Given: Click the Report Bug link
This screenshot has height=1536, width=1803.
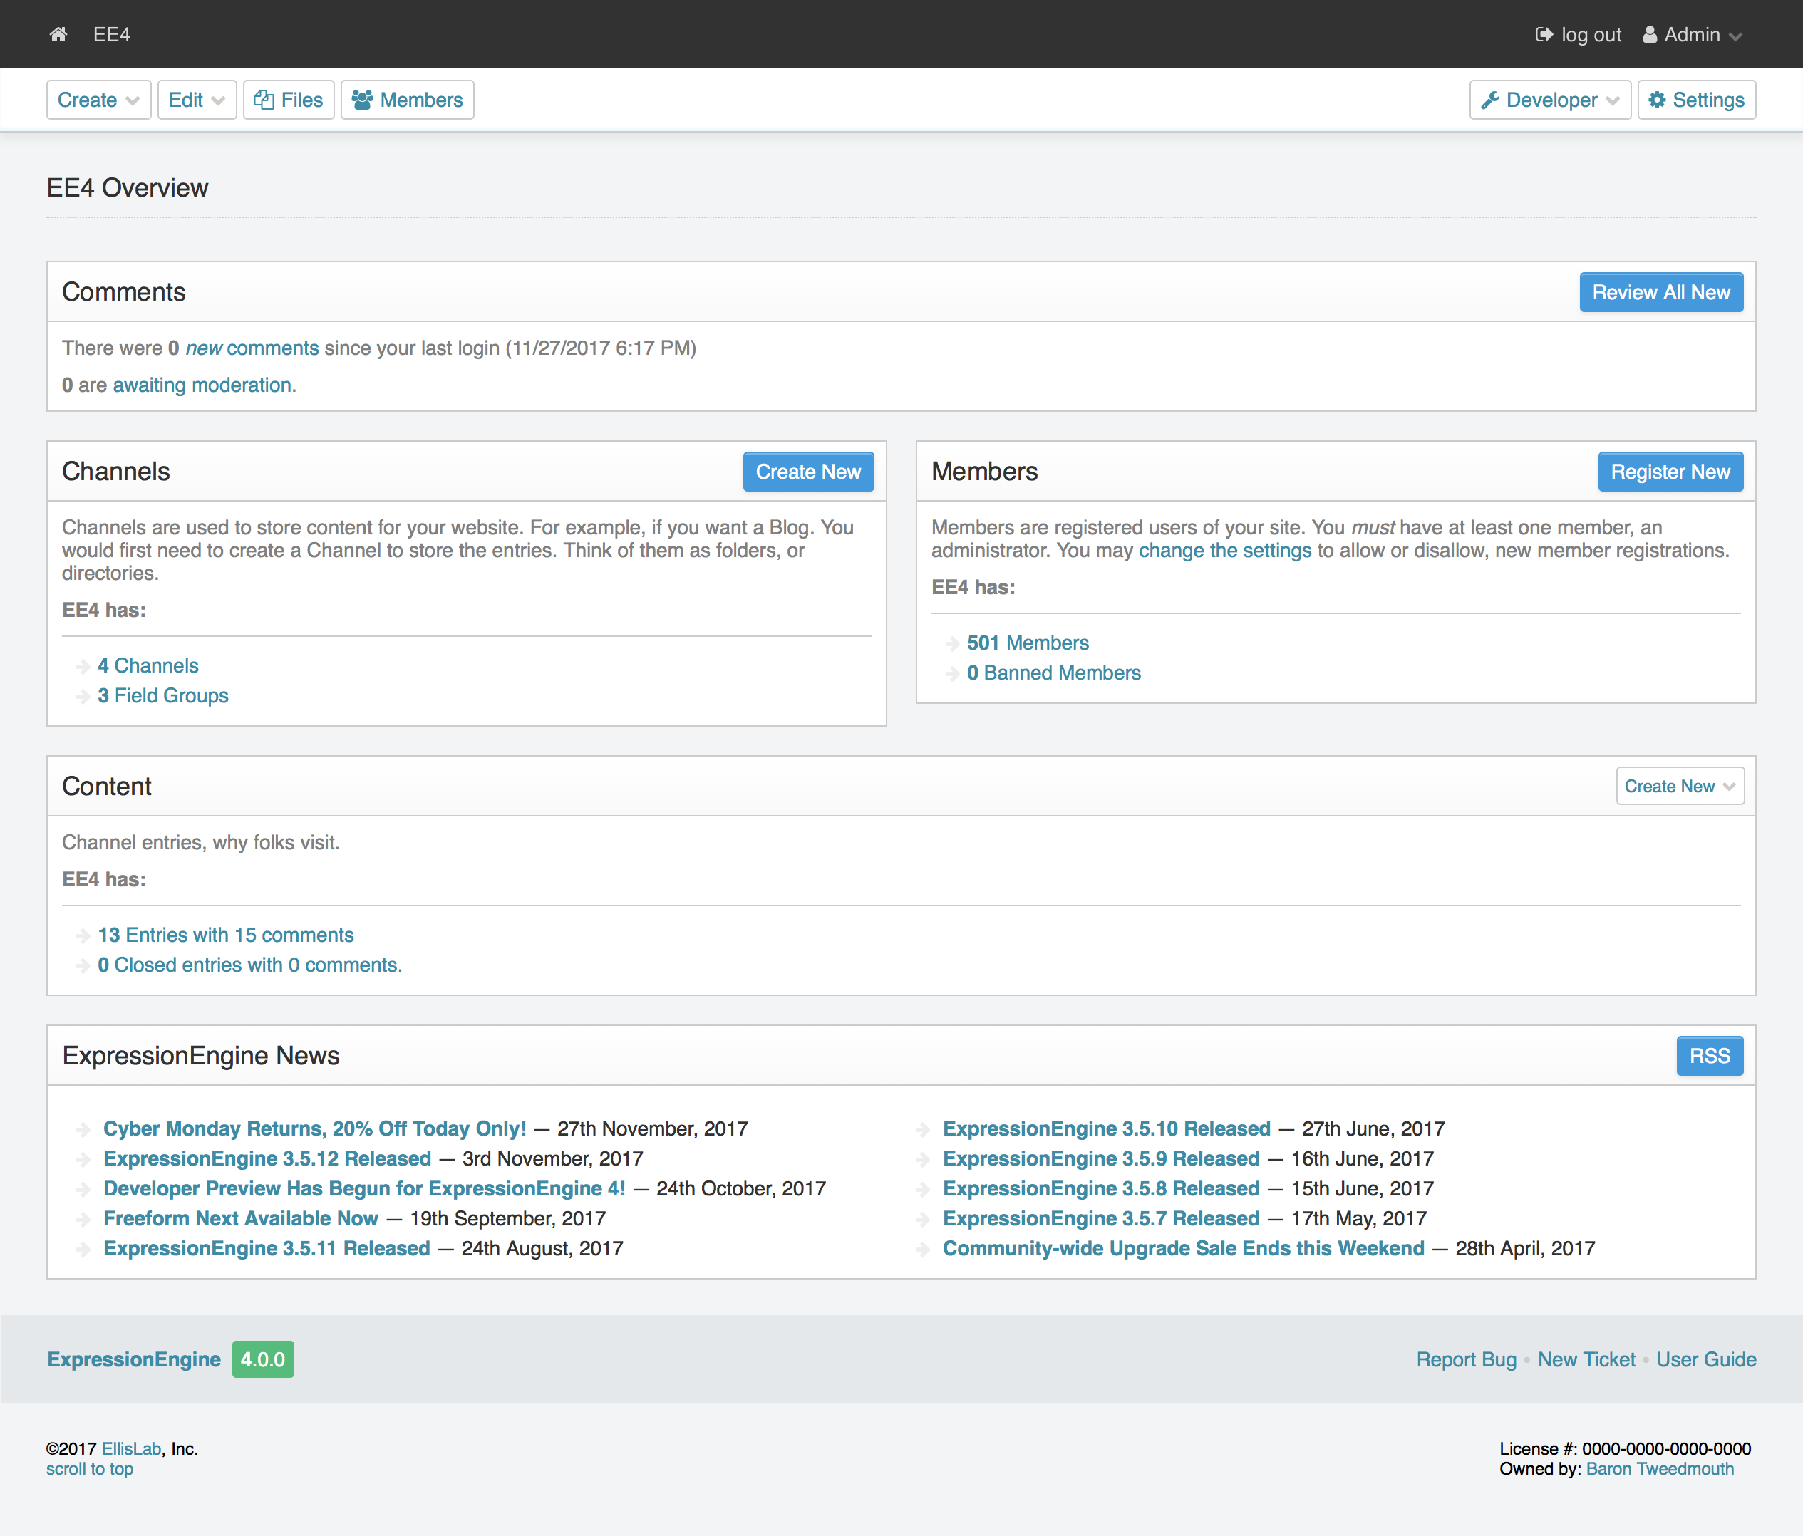Looking at the screenshot, I should [1466, 1359].
